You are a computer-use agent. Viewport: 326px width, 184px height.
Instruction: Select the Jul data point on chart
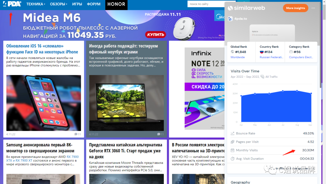pyautogui.click(x=283, y=91)
